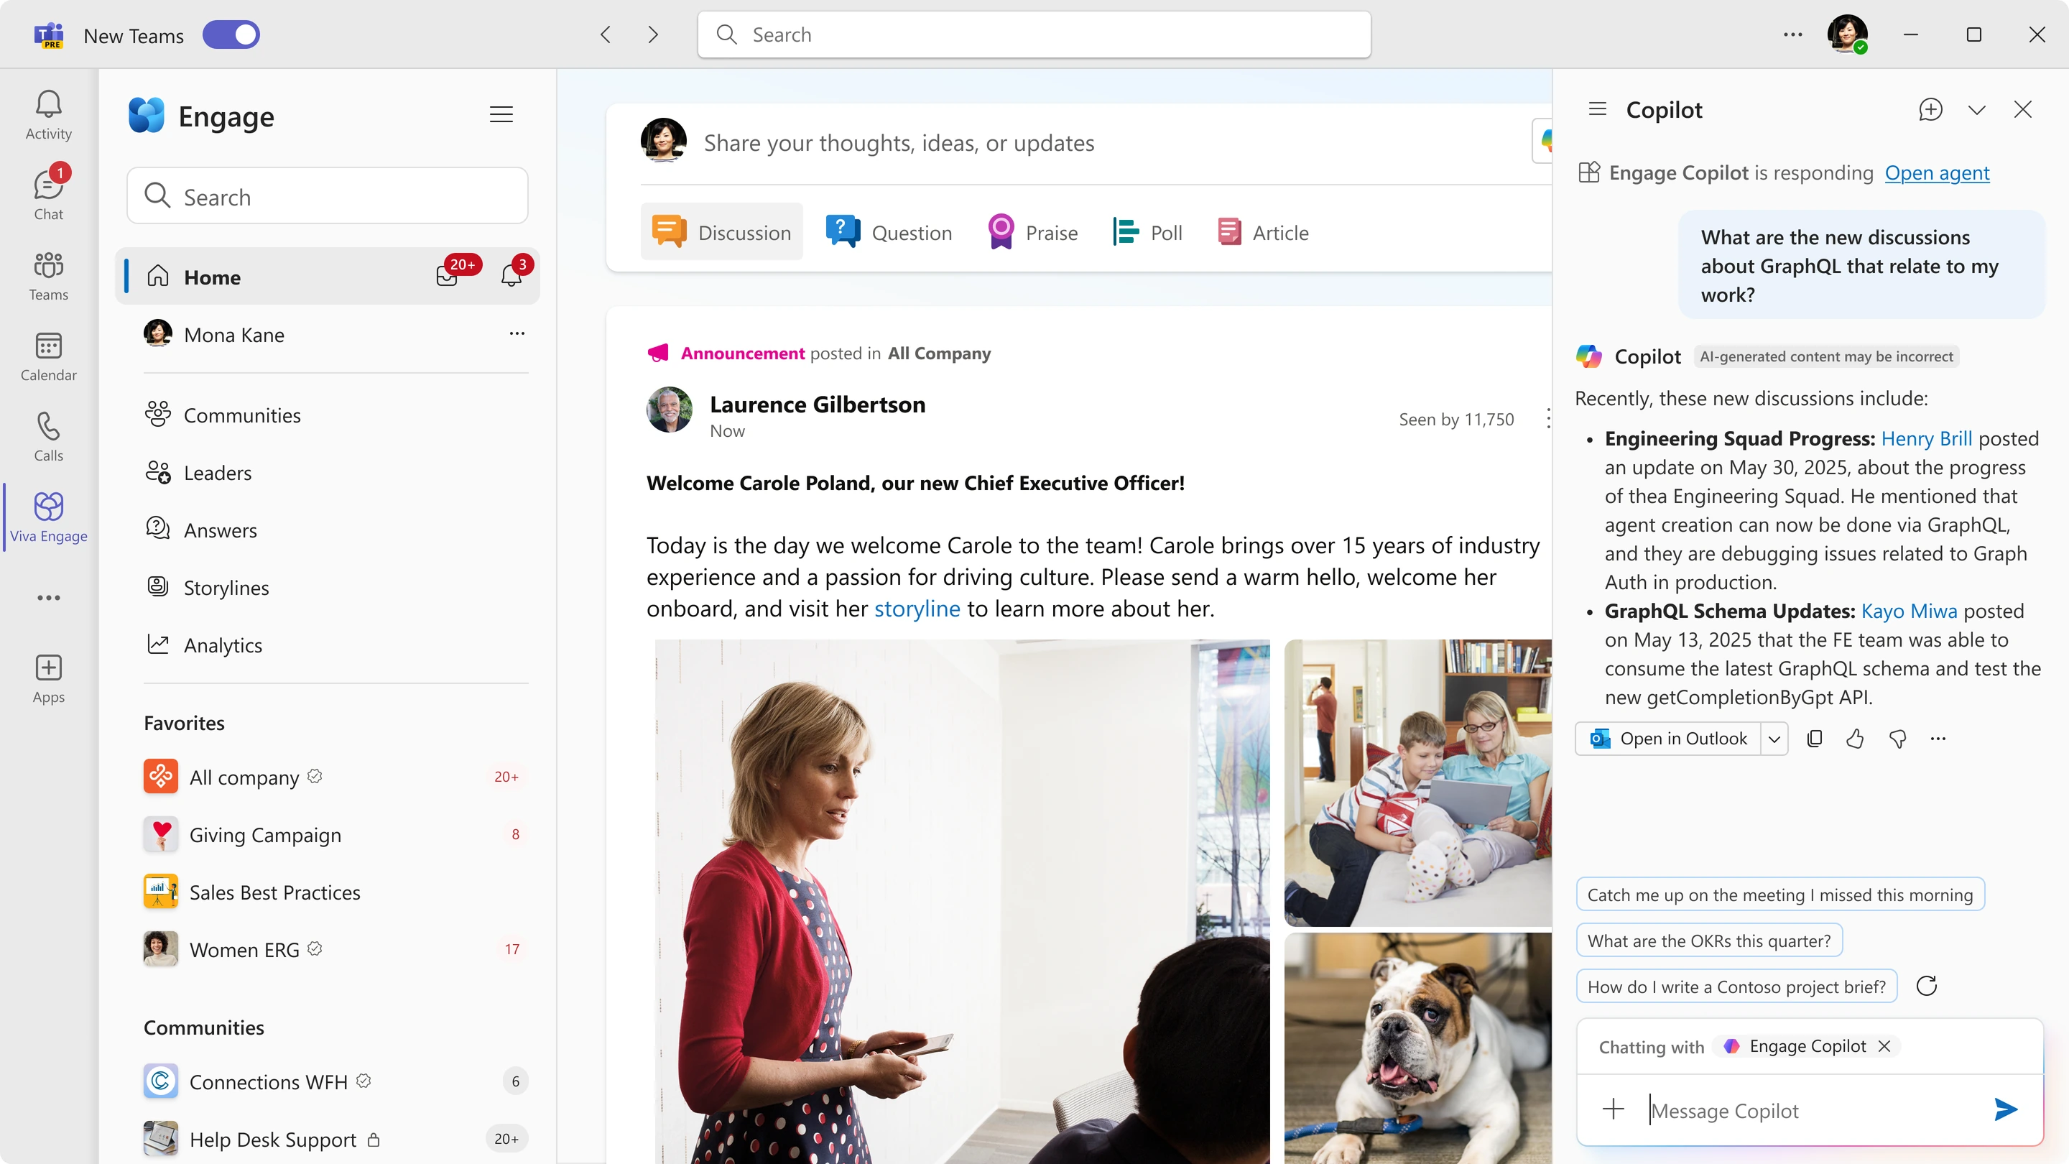Image resolution: width=2069 pixels, height=1164 pixels.
Task: Select the Discussion post type
Action: pos(721,232)
